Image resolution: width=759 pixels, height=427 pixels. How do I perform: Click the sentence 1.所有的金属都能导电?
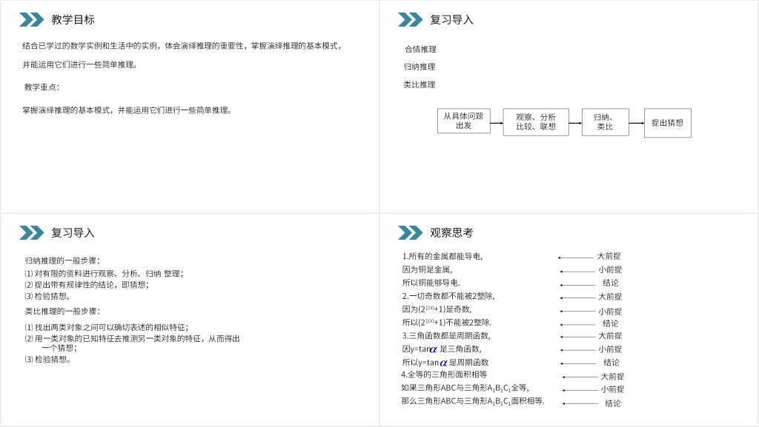point(443,256)
